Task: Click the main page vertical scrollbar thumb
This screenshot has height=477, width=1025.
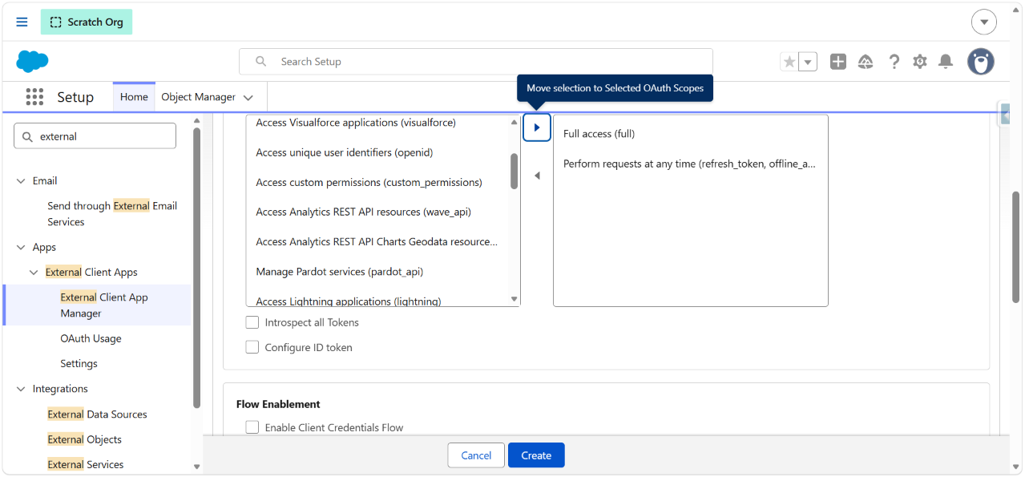Action: (x=1016, y=247)
